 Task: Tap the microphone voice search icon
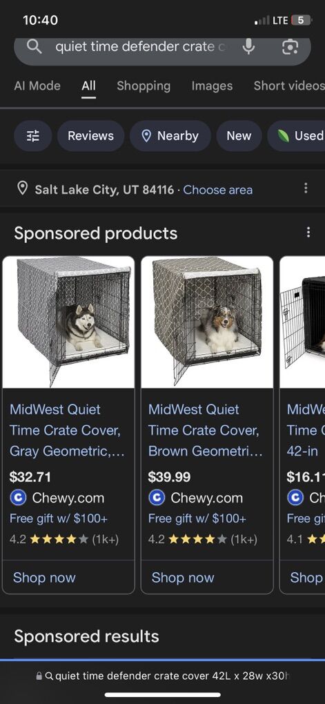tap(249, 46)
